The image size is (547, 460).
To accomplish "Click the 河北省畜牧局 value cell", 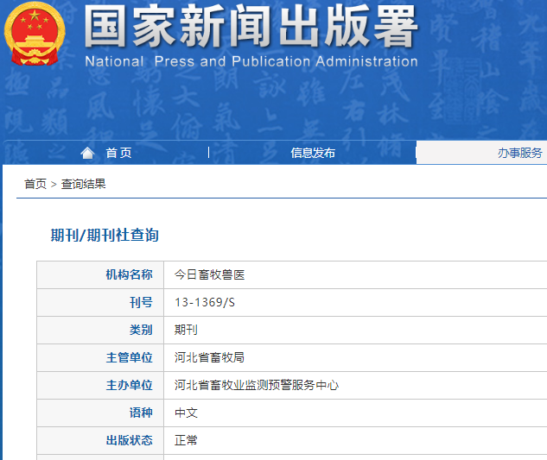I will click(x=210, y=357).
